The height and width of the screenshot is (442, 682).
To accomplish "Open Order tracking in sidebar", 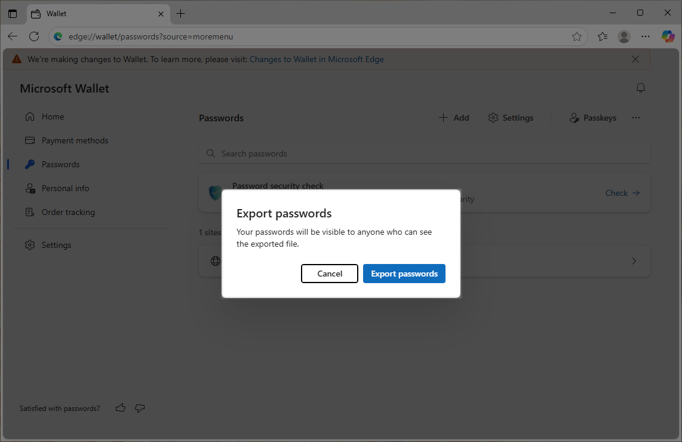I will [68, 212].
